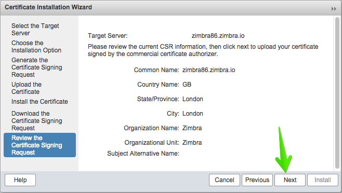This screenshot has width=342, height=193.
Task: Open Generate the Certificate Signing Request step
Action: (36, 67)
